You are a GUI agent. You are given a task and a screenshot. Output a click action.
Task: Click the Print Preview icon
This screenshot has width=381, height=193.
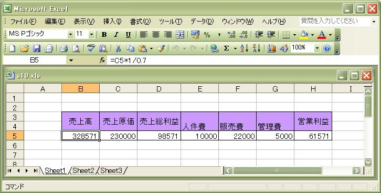click(x=76, y=48)
